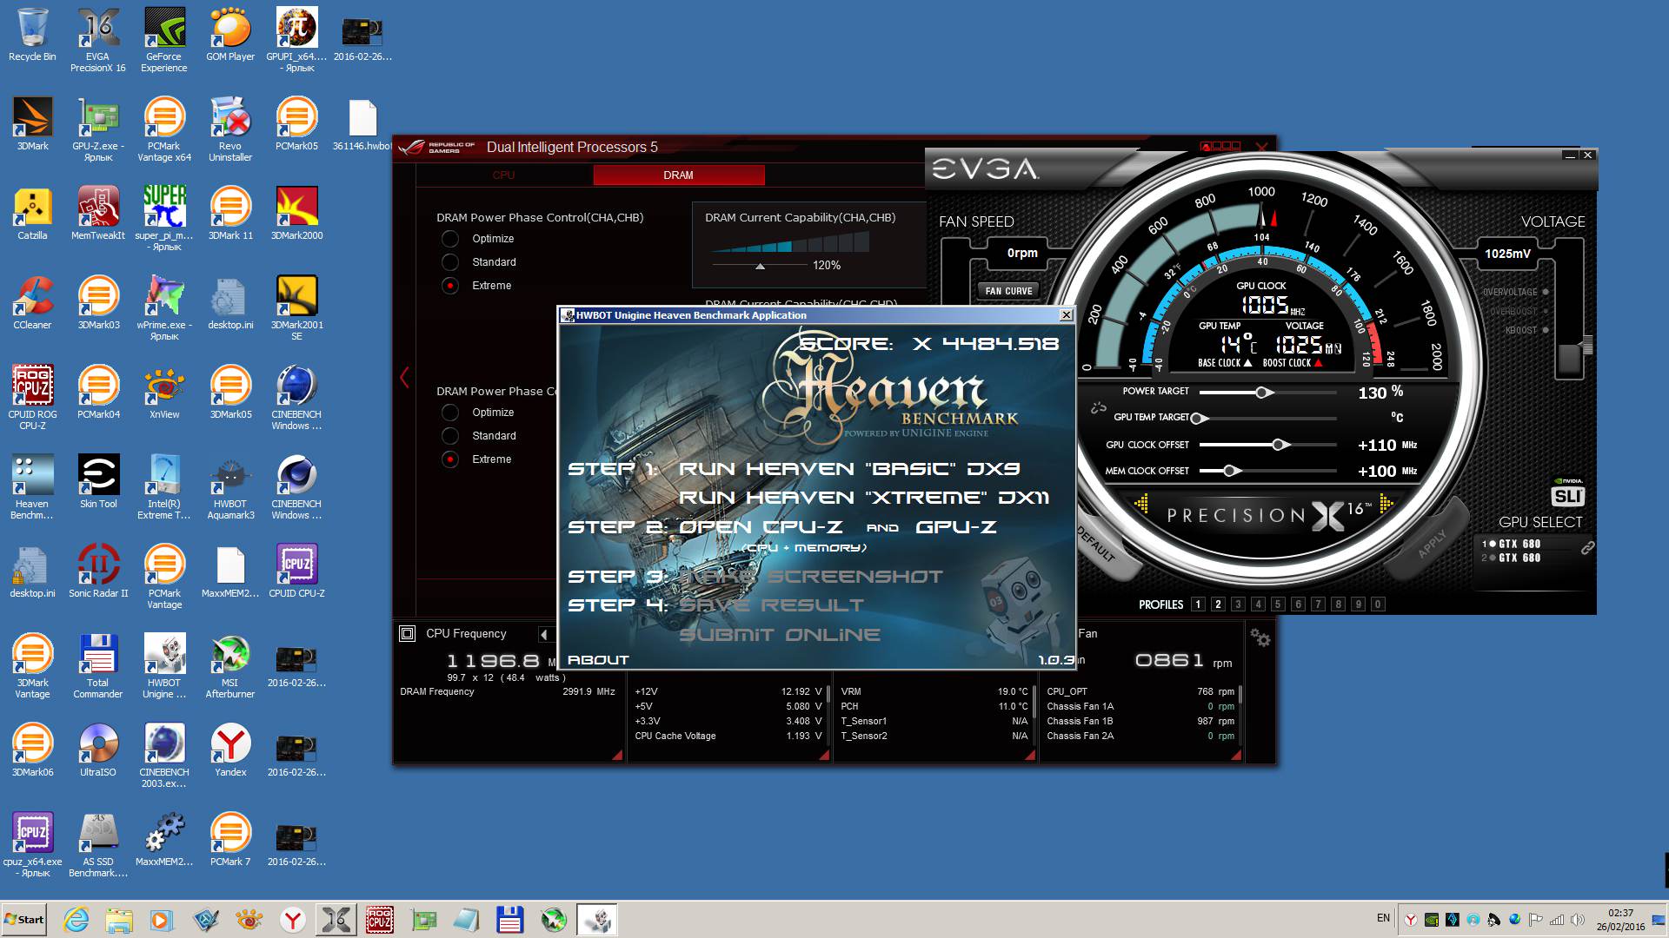Launch Skin Tool desktop shortcut
The image size is (1669, 938).
click(98, 483)
